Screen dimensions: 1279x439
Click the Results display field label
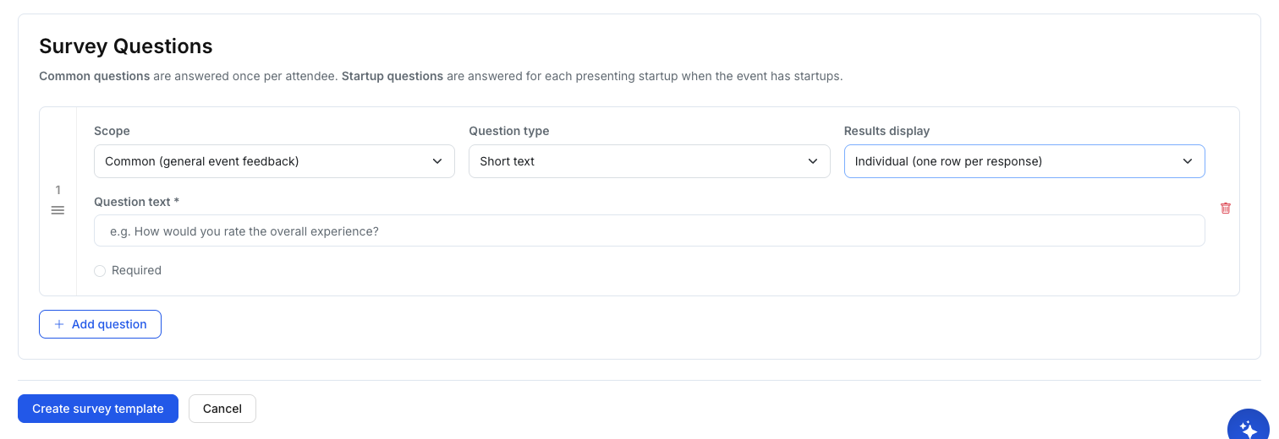[x=887, y=131]
